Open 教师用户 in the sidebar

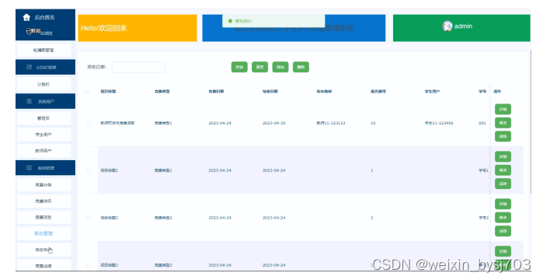[44, 151]
